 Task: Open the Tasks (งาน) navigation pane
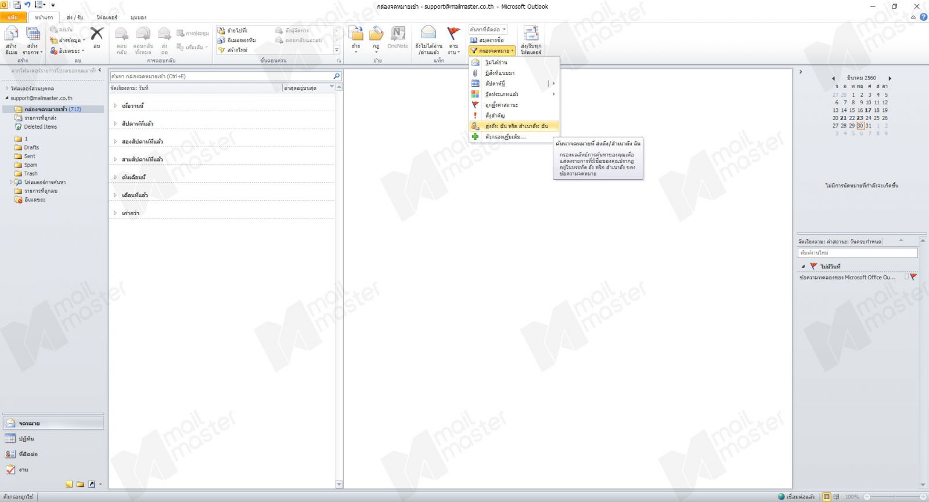click(53, 470)
